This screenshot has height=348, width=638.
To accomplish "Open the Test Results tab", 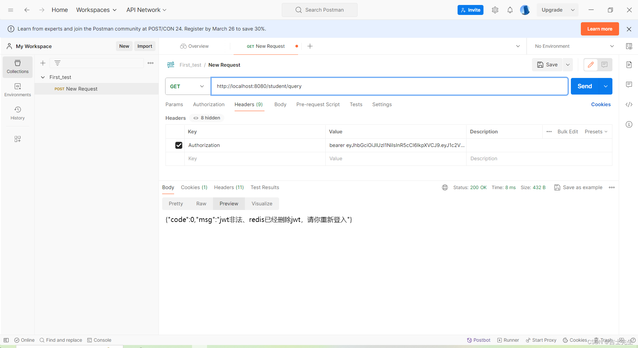I will click(x=265, y=187).
